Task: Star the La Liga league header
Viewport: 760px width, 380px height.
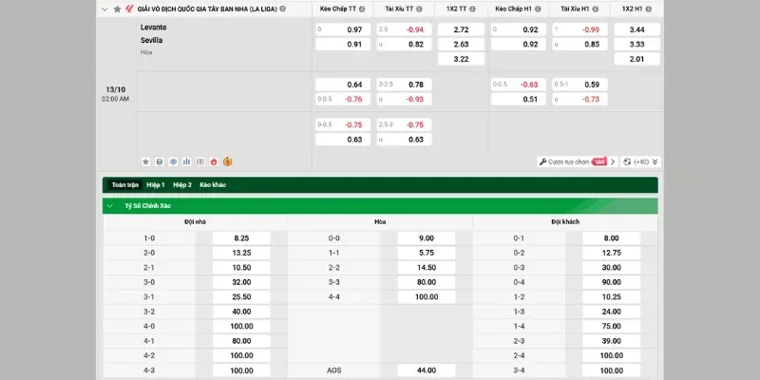Action: 117,9
